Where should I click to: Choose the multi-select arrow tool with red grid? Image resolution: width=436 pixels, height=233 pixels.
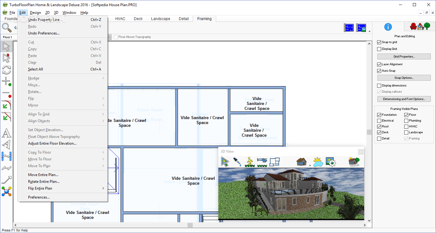tap(6, 58)
